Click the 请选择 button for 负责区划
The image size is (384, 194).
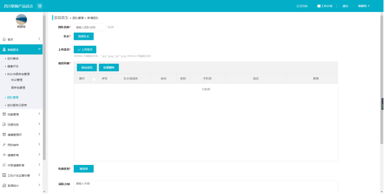point(84,169)
